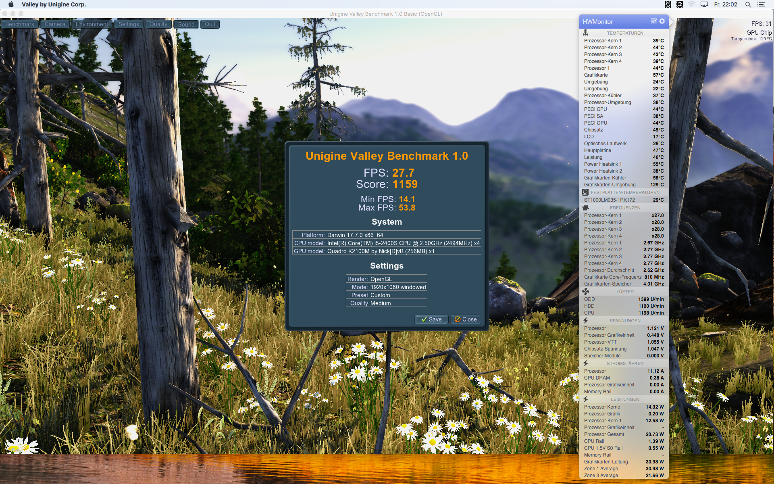Viewport: 774px width, 484px height.
Task: Show the HWMonitor graph window
Action: 654,21
